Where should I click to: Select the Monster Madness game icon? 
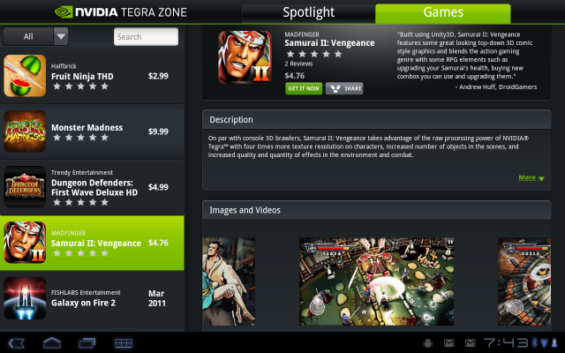pos(25,131)
